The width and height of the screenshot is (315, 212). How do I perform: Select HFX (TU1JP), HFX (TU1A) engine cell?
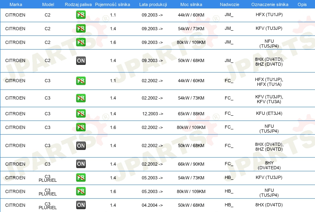pos(269,82)
